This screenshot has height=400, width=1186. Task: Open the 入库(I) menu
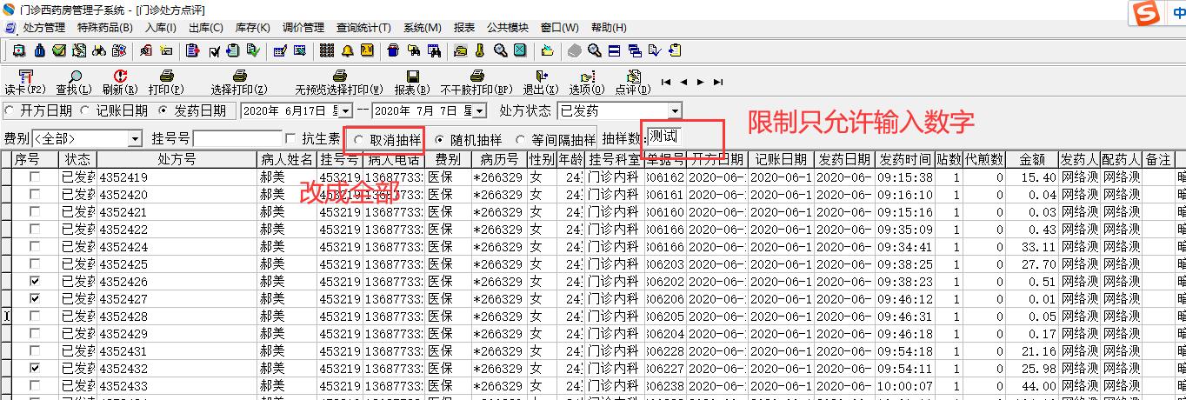click(x=161, y=28)
